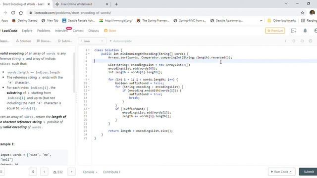The width and height of the screenshot is (317, 178).
Task: Click the Premium button
Action: click(275, 31)
